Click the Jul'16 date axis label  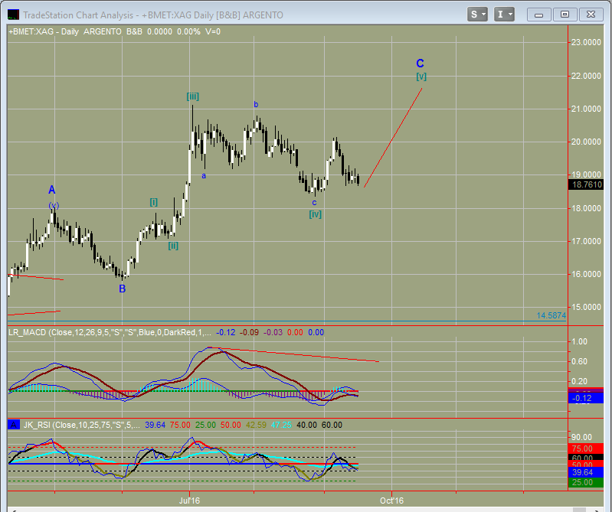[190, 501]
